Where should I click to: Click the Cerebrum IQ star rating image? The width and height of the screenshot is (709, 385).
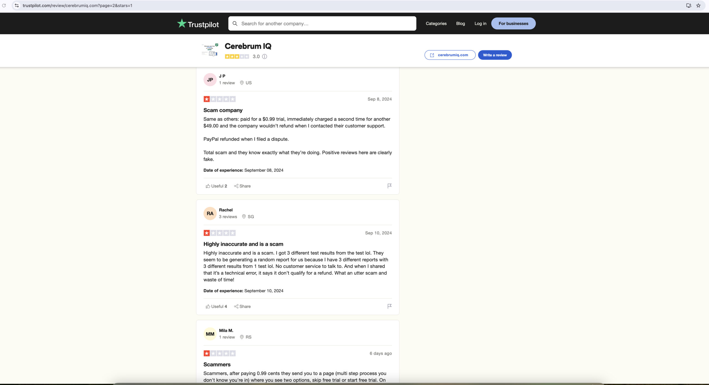click(237, 56)
